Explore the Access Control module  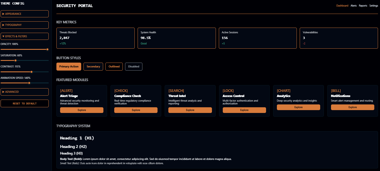[x=244, y=110]
